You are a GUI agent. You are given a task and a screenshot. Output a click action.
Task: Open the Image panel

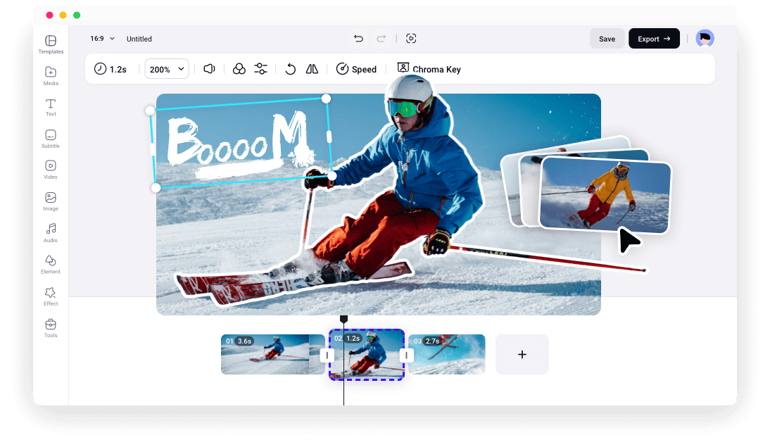51,201
